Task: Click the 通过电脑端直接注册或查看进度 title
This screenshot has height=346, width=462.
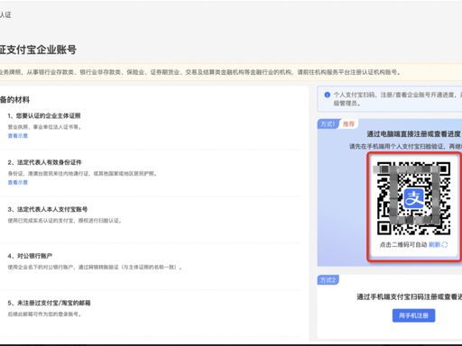Action: tap(414, 134)
